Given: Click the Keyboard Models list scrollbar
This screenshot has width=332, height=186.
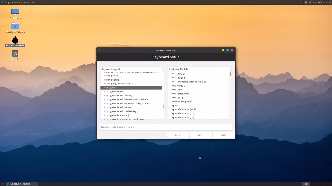Looking at the screenshot, I should [x=231, y=74].
